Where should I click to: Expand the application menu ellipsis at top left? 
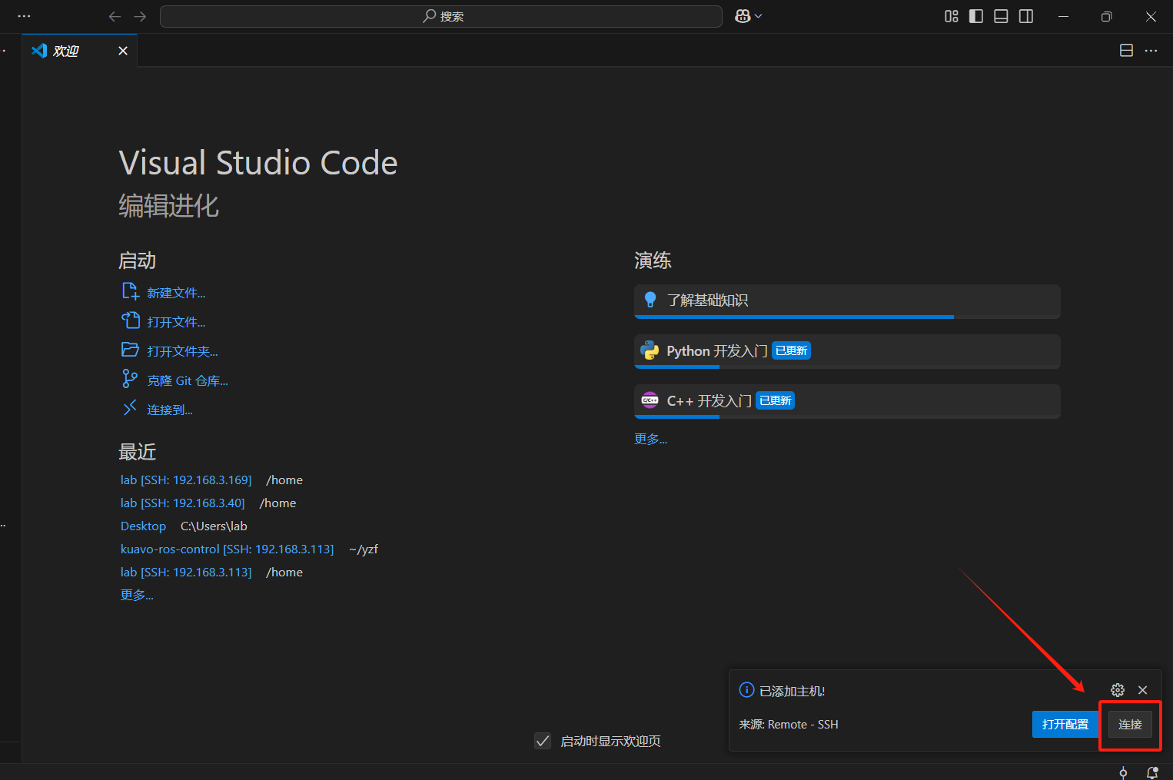click(24, 16)
